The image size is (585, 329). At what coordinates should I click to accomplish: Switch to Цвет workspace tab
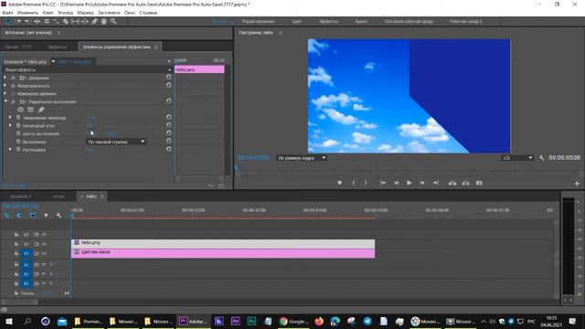[x=296, y=22]
